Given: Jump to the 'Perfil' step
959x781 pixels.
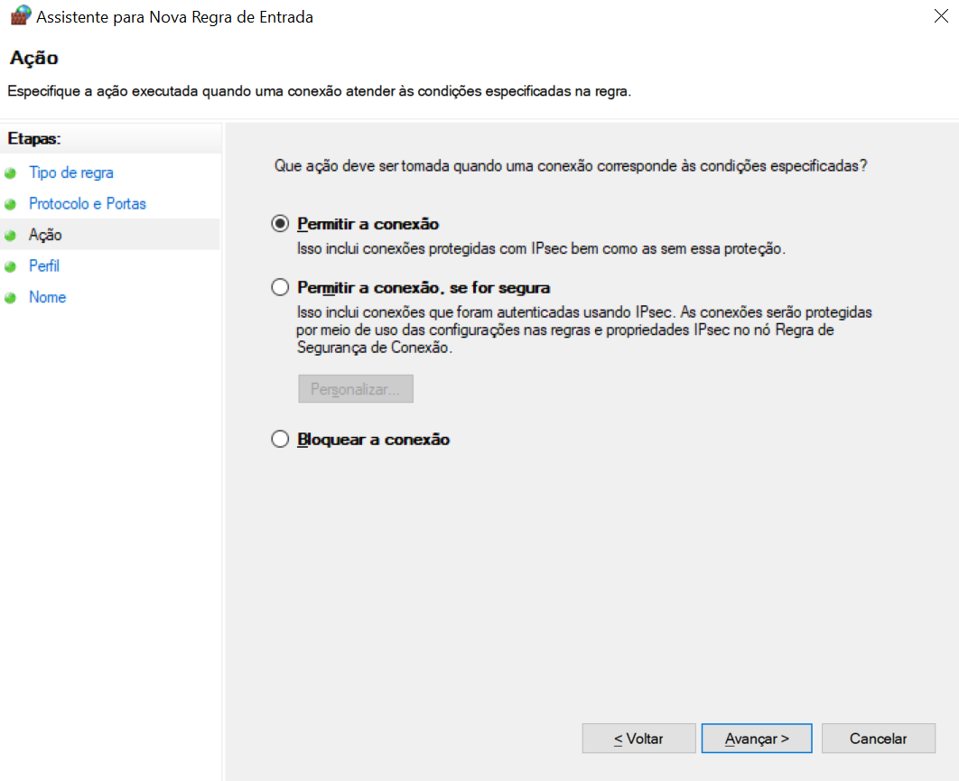Looking at the screenshot, I should point(44,266).
